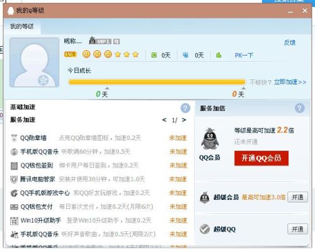
Task: Click 开通 button next to 超级会员
Action: pyautogui.click(x=297, y=197)
